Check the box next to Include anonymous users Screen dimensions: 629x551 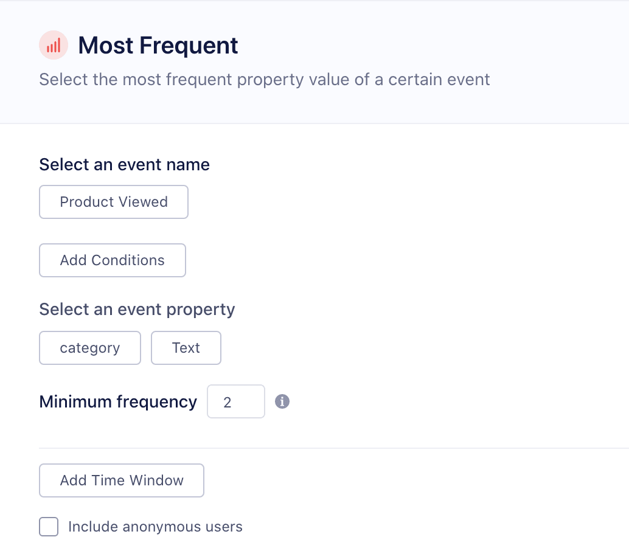49,527
